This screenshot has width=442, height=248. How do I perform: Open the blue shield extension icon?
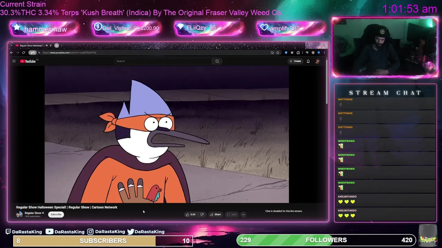tap(286, 53)
